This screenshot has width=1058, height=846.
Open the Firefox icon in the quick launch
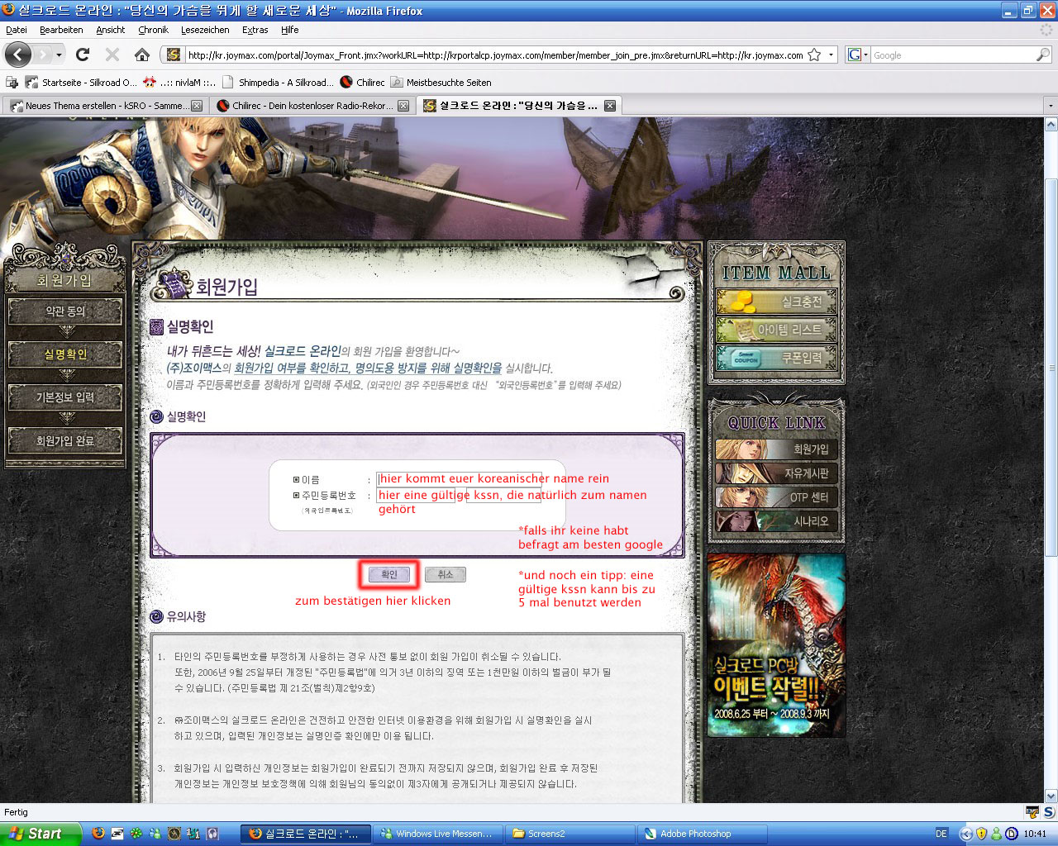click(98, 834)
